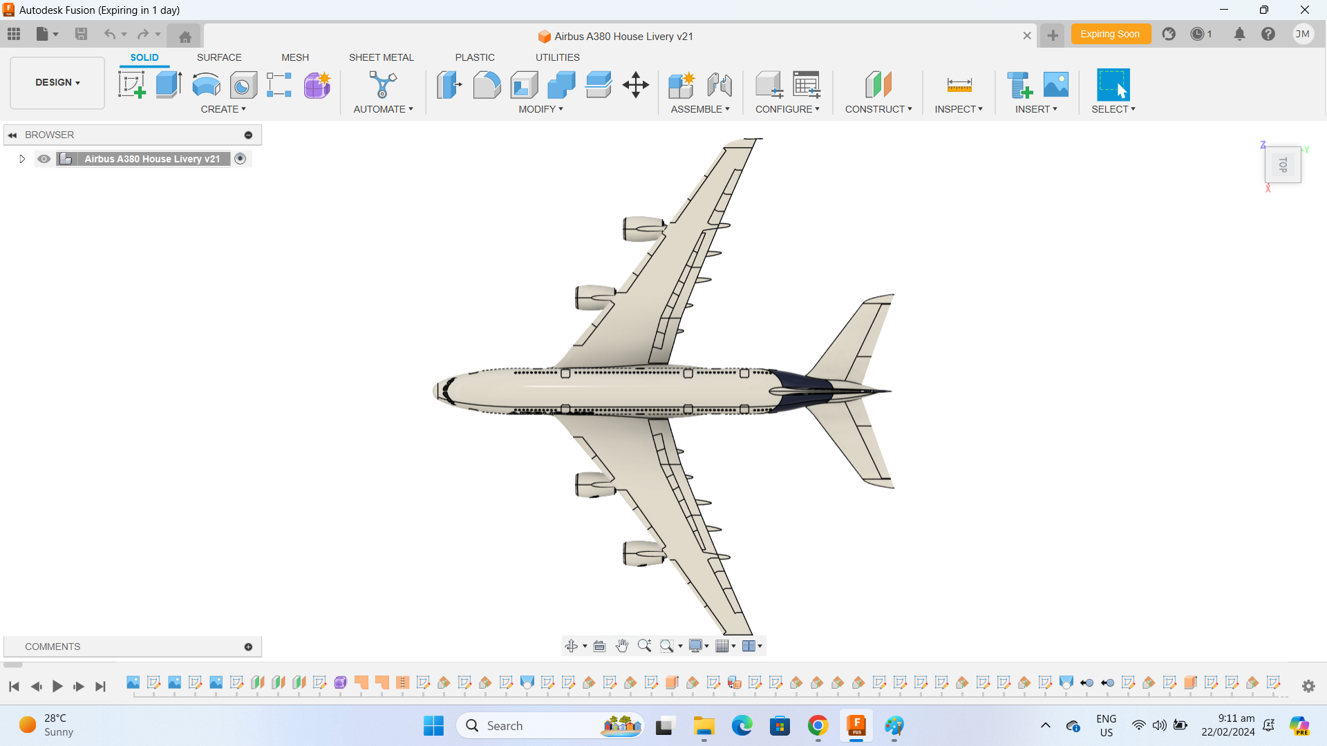Open the DESIGN workspace dropdown
1327x746 pixels.
click(x=57, y=82)
